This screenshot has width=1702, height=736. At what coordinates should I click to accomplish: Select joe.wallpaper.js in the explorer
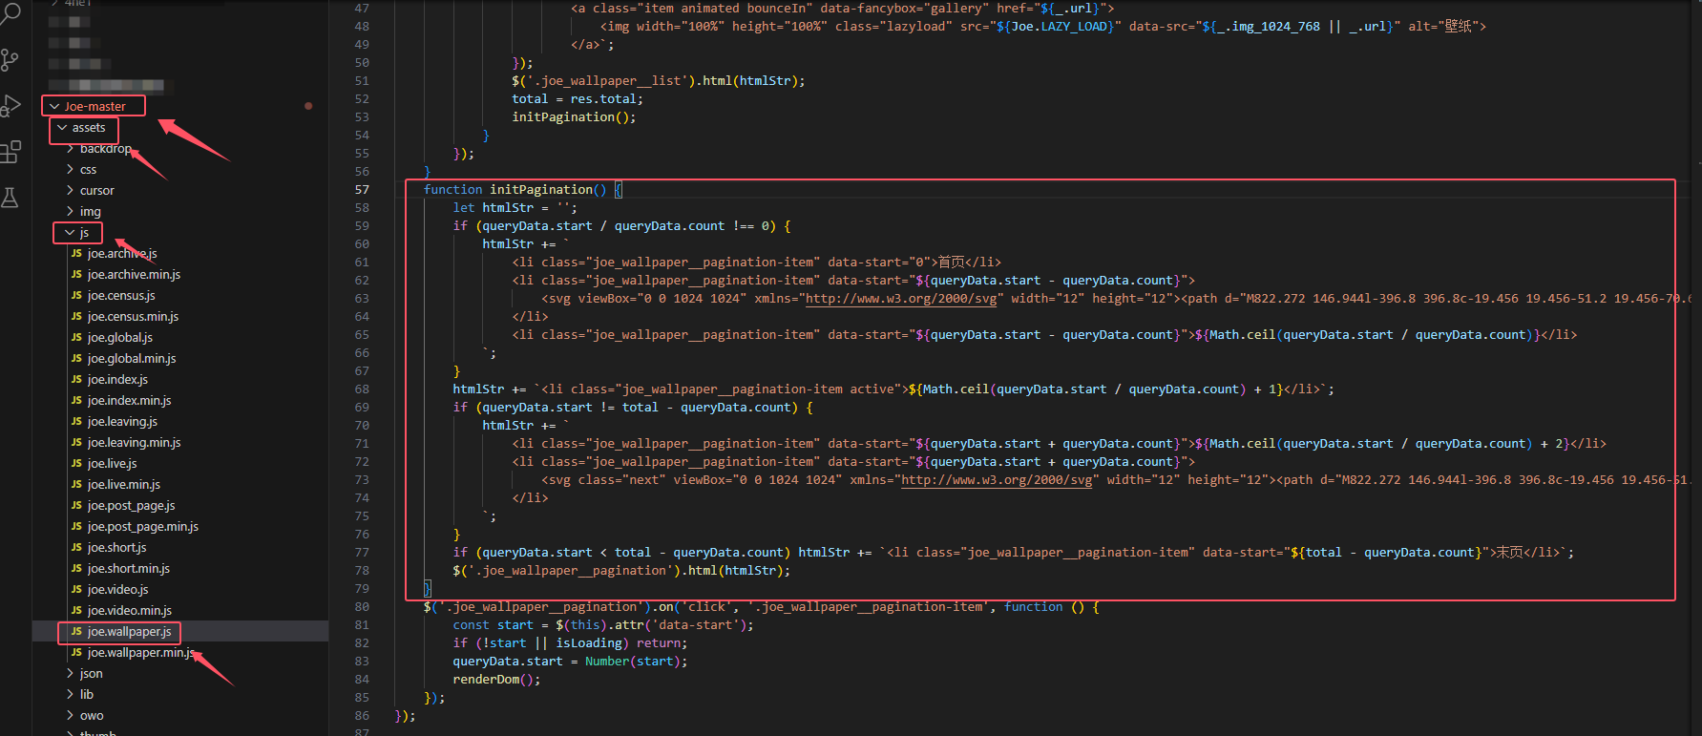tap(129, 632)
